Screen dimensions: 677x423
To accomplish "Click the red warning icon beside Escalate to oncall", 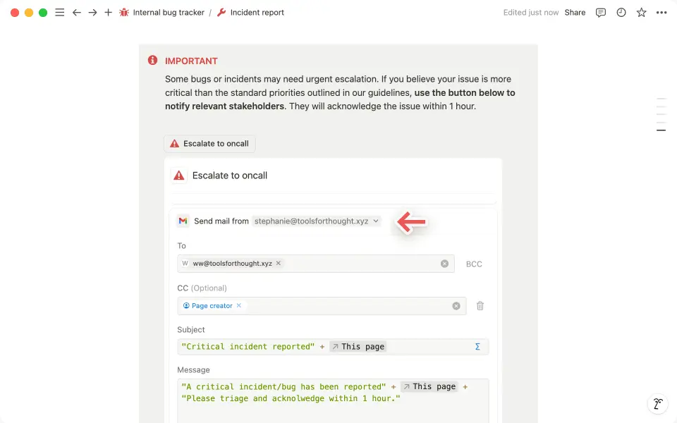I will (178, 175).
